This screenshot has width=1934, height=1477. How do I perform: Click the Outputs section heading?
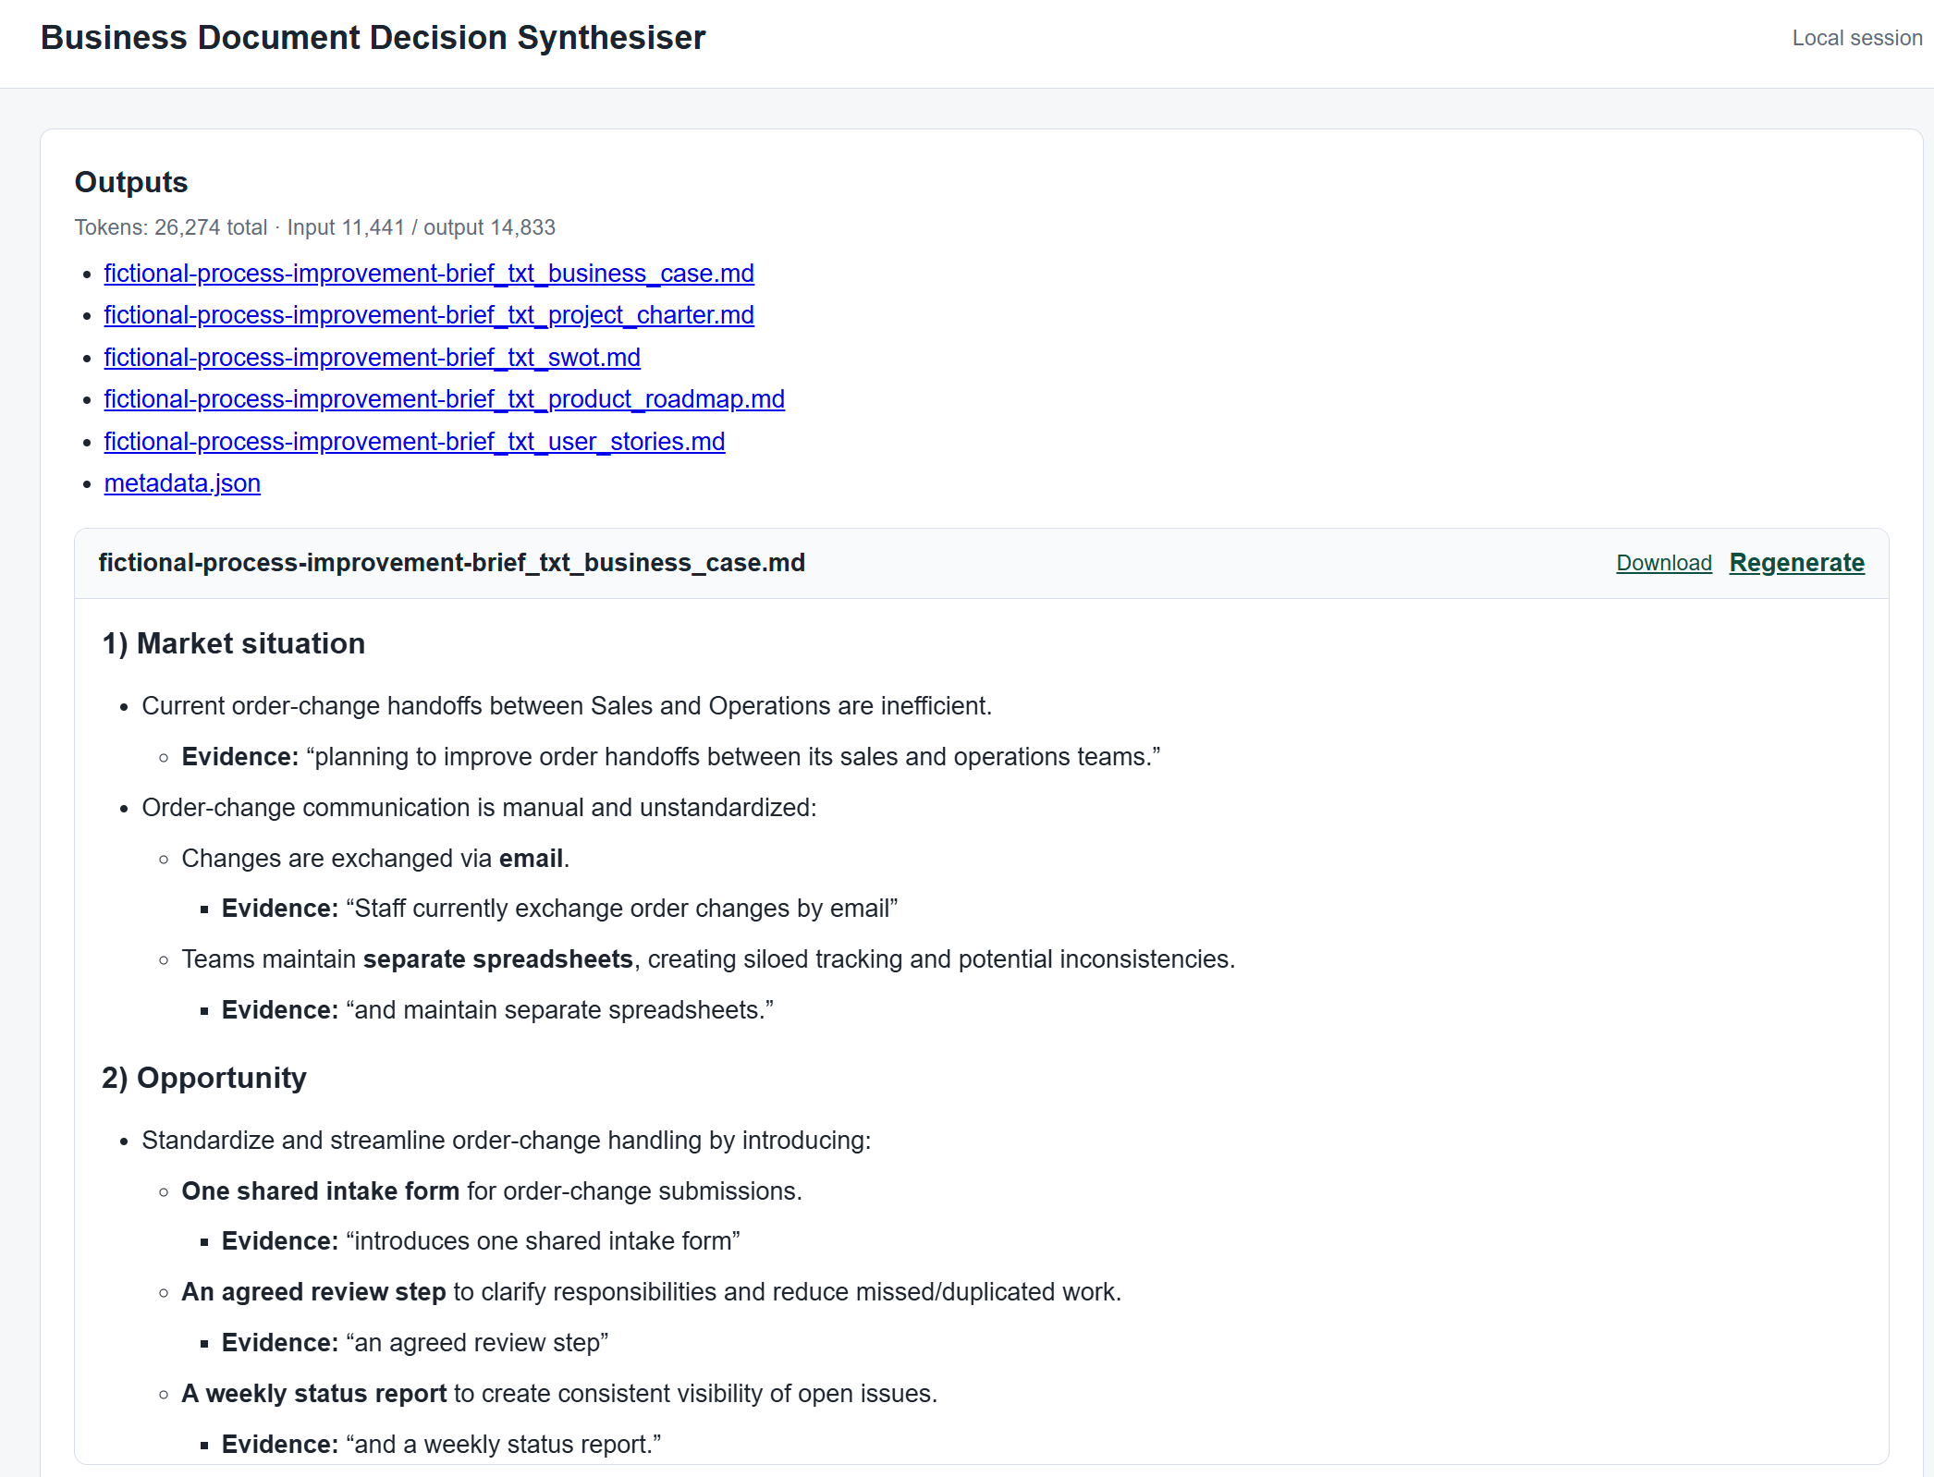pyautogui.click(x=131, y=182)
